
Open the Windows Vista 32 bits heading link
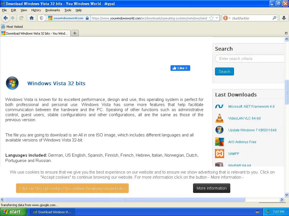tap(56, 83)
